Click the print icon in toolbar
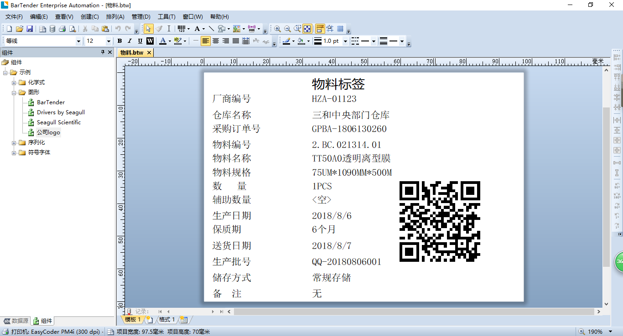 (x=62, y=29)
